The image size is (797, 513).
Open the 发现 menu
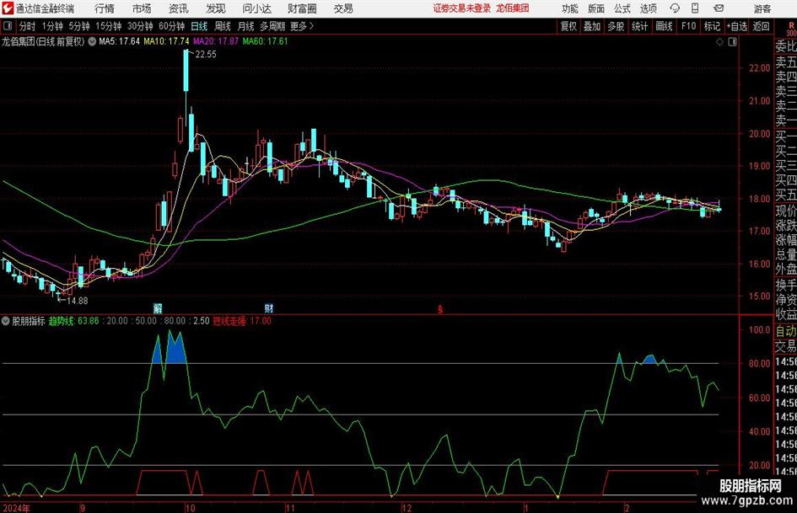click(x=216, y=8)
